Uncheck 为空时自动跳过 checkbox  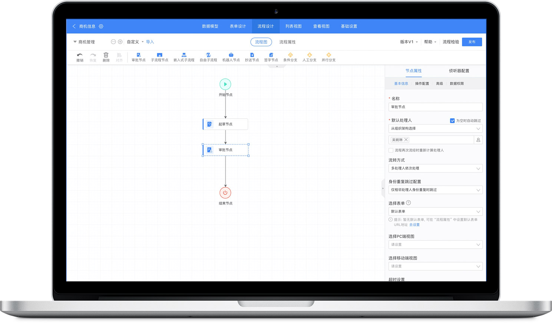click(x=452, y=121)
